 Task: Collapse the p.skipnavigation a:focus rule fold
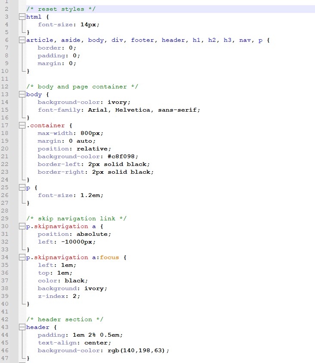pyautogui.click(x=22, y=257)
